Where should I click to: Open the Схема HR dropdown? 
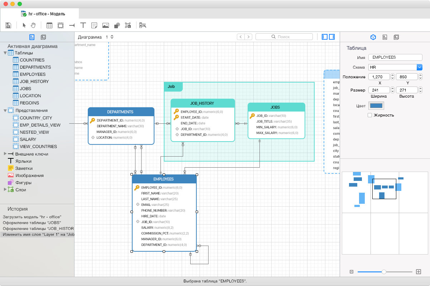click(x=420, y=67)
